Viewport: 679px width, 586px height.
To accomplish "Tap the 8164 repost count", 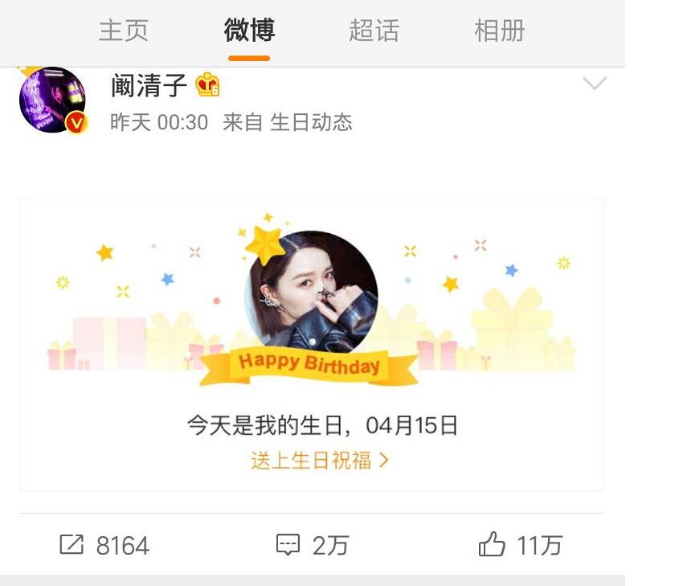I will (x=123, y=545).
